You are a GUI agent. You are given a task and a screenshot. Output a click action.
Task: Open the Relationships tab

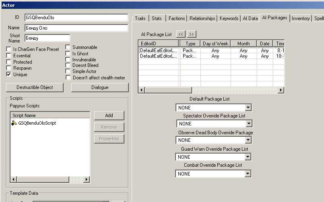202,18
